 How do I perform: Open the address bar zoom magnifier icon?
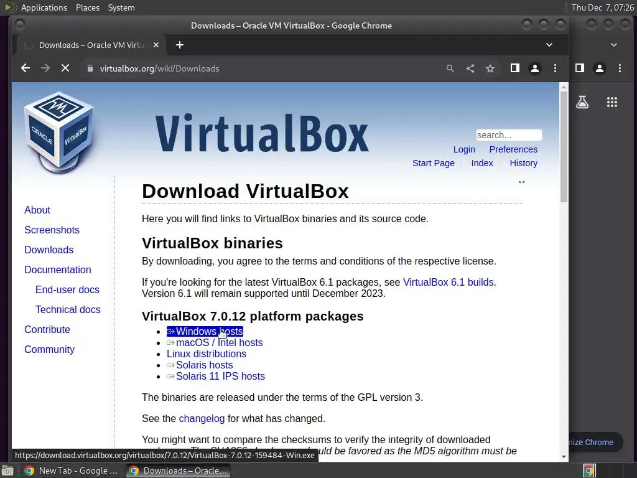tap(450, 68)
